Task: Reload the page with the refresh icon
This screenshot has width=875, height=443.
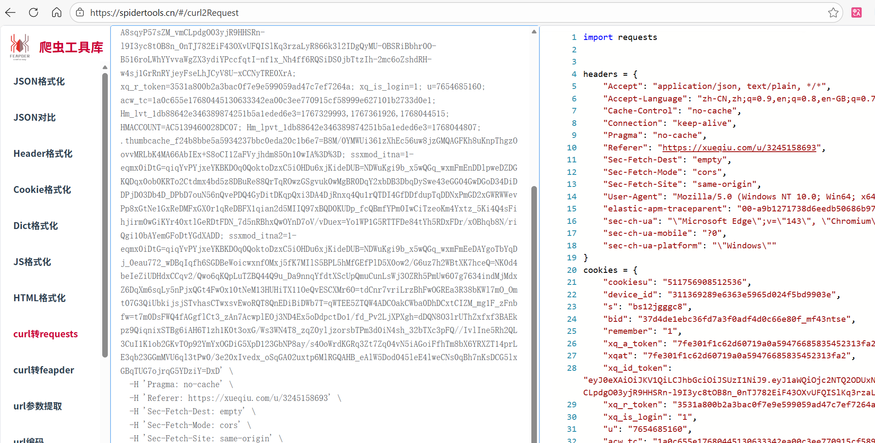Action: coord(34,12)
